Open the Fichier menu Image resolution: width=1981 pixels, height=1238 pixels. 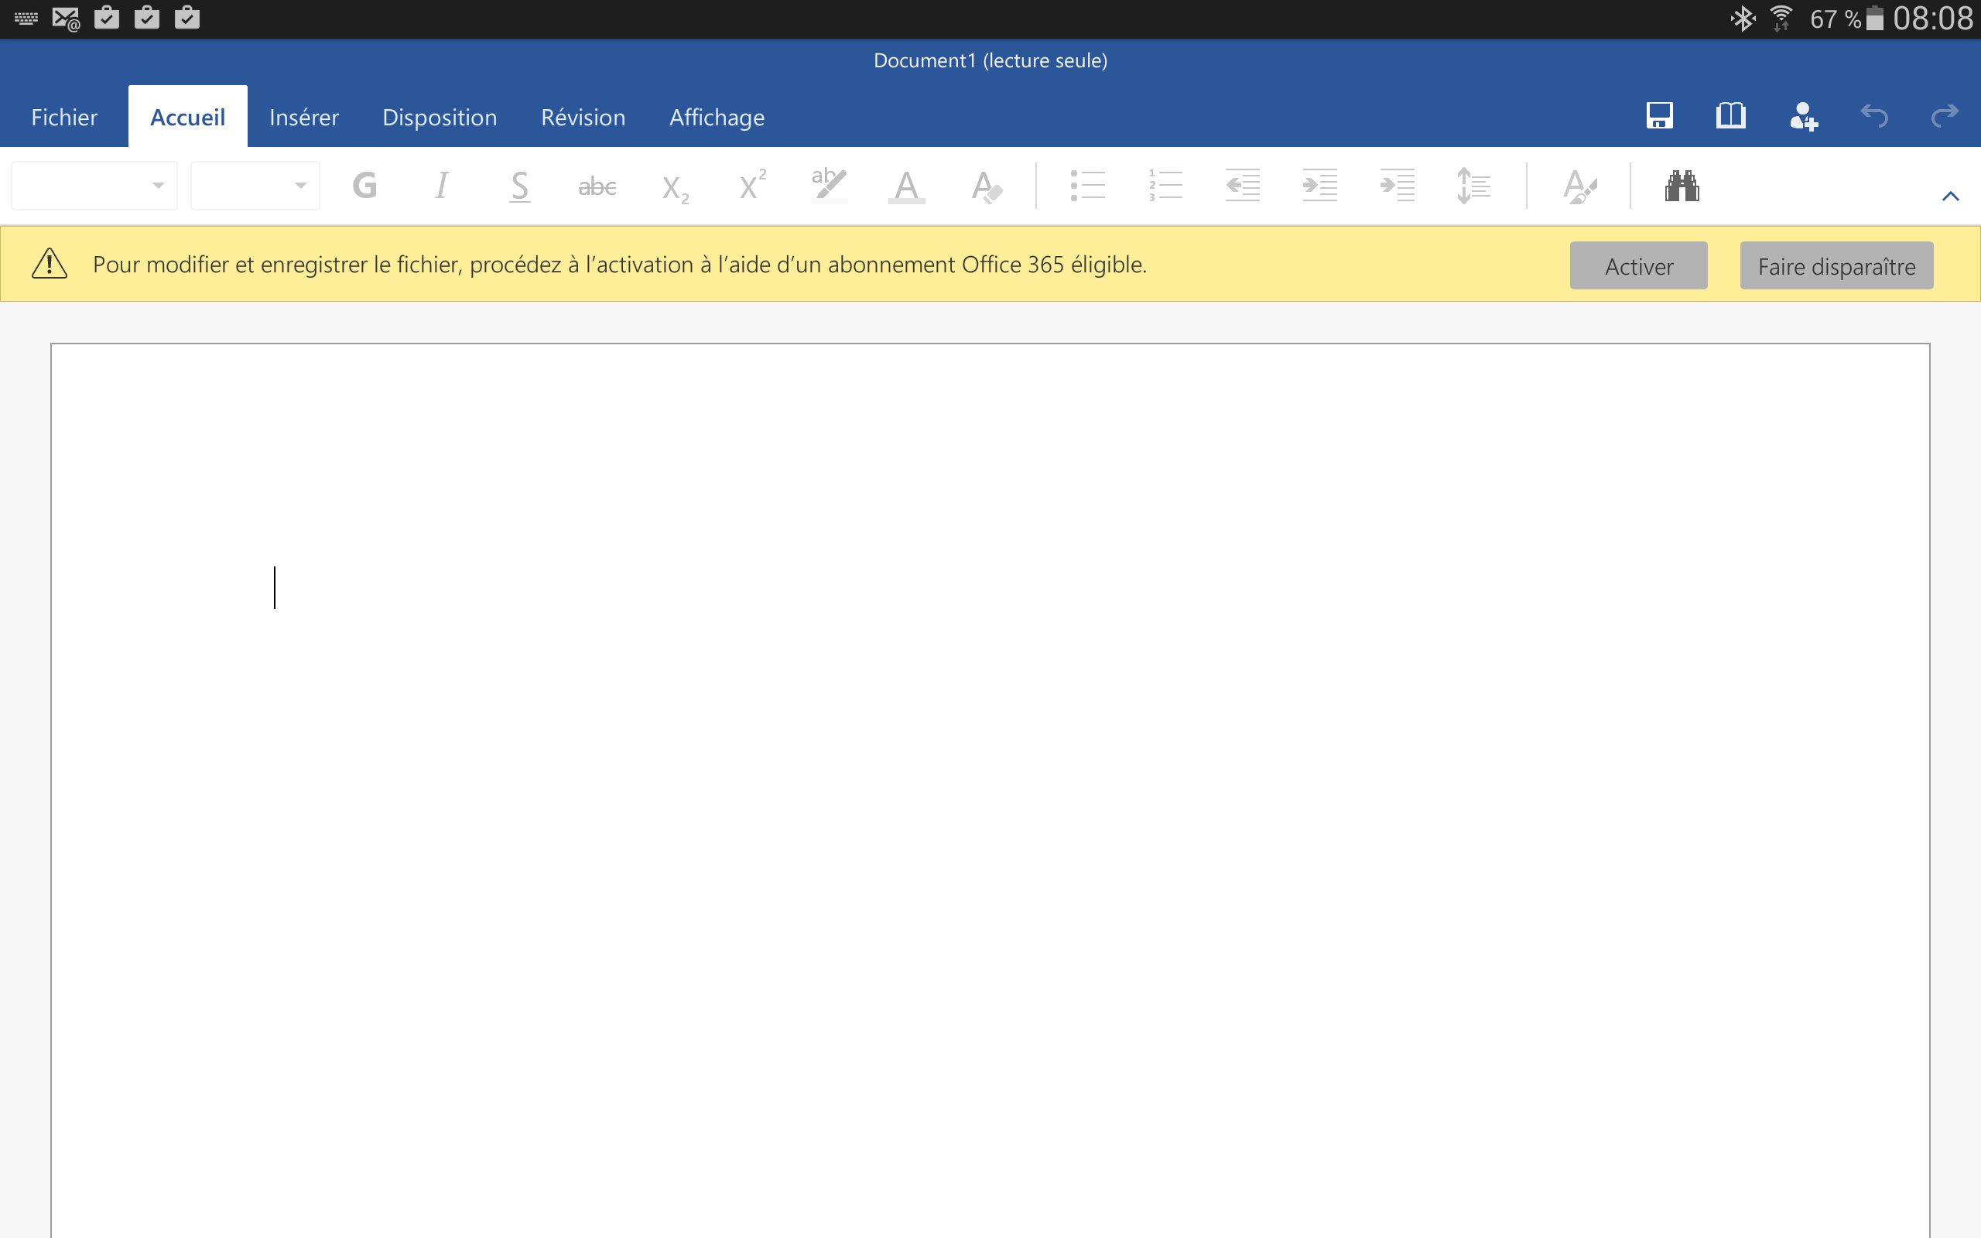[x=64, y=117]
